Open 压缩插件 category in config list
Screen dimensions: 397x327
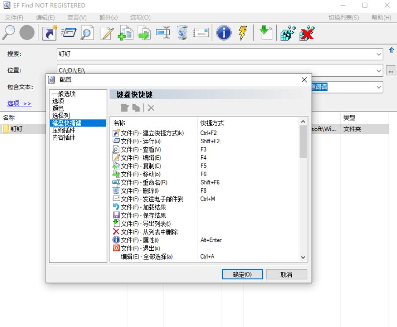[78, 130]
